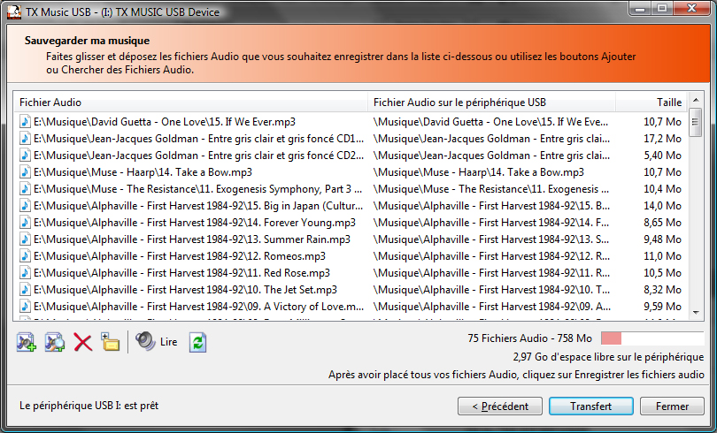Remove selected file with red X icon
Image resolution: width=717 pixels, height=433 pixels.
coord(83,342)
